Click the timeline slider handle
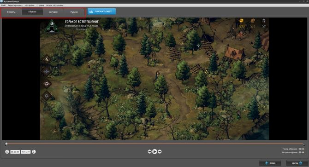The image size is (309, 167). (x=6, y=144)
